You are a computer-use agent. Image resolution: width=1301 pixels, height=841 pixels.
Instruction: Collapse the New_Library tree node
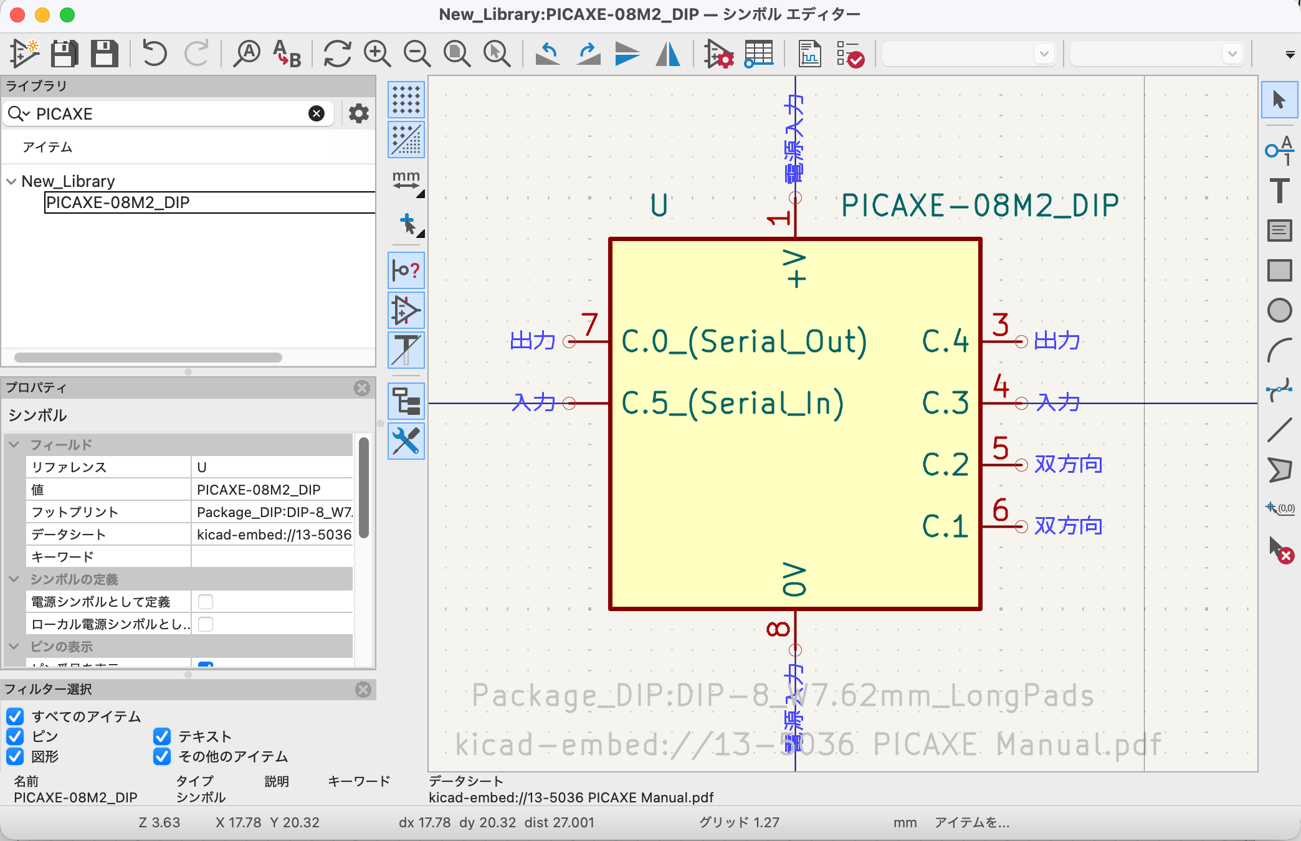click(x=11, y=181)
